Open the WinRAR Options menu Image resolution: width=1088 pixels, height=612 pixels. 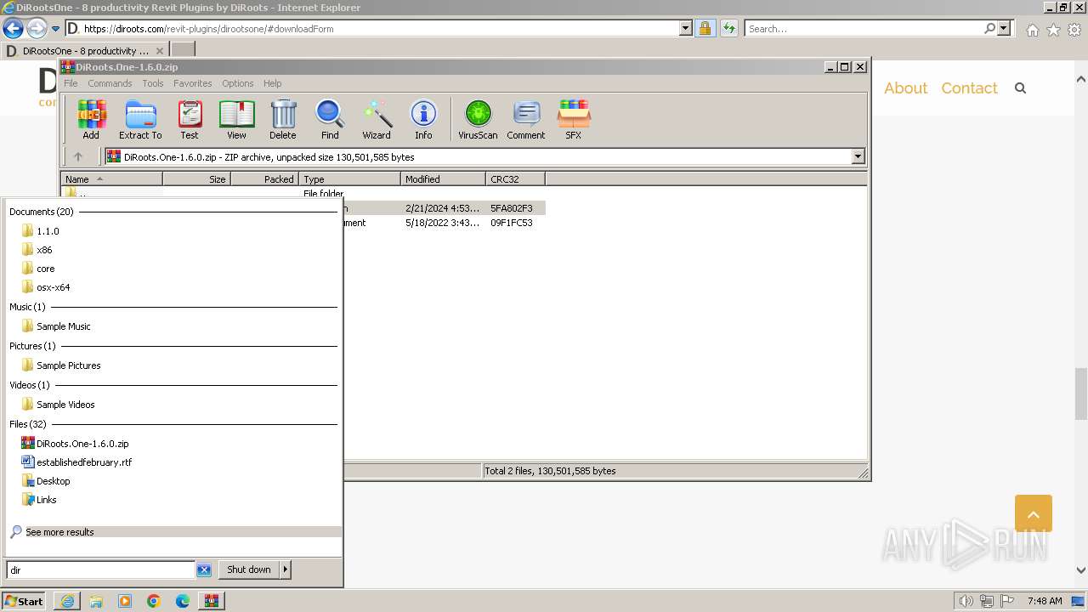(238, 83)
